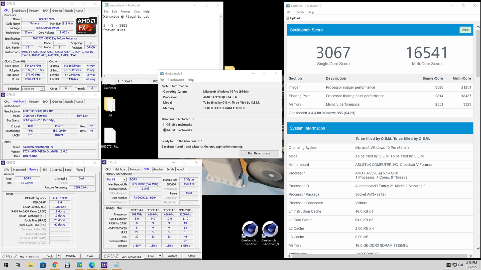
Task: Click the Integer row in Geekbench results table
Action: point(380,87)
